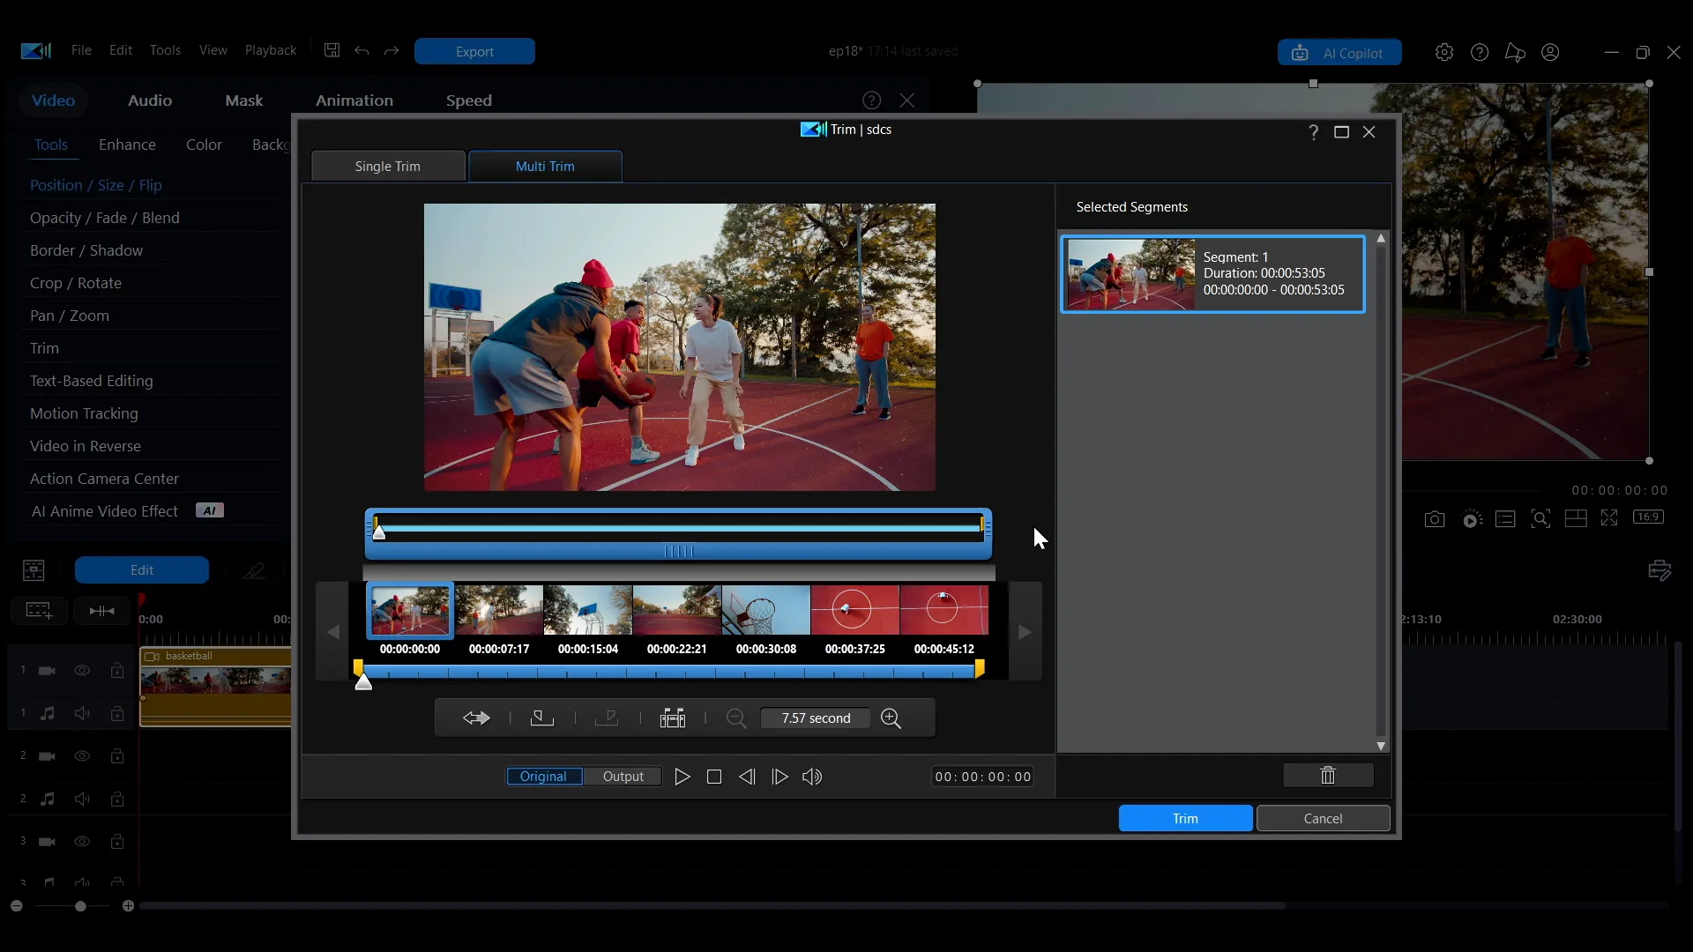Step to next frame in trim preview
The height and width of the screenshot is (952, 1693).
[779, 777]
